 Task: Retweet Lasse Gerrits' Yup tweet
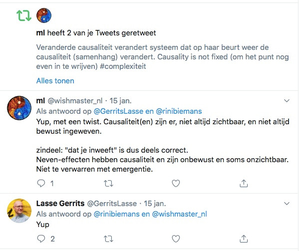point(108,239)
